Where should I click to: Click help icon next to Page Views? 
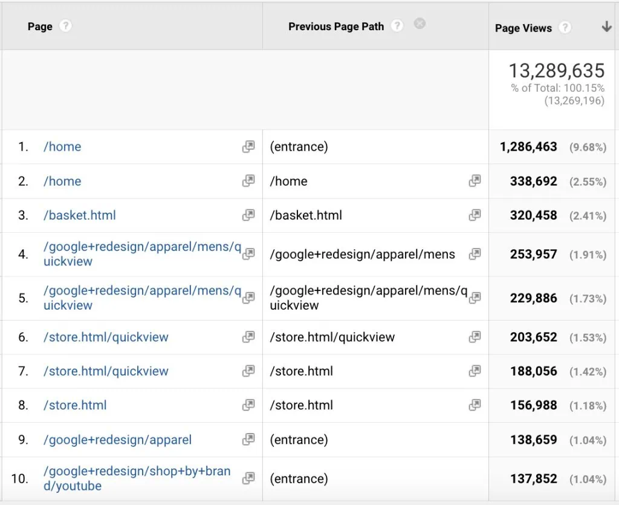coord(565,28)
